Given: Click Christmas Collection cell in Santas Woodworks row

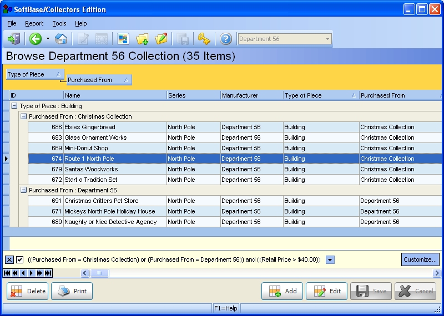Looking at the screenshot, I should click(400, 169).
